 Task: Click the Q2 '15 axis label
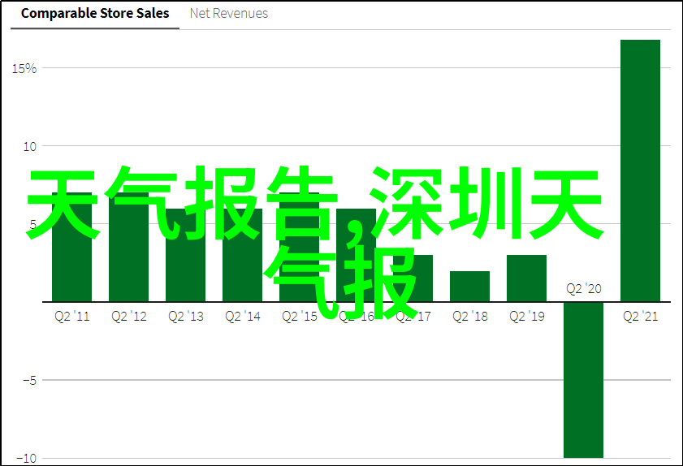click(300, 316)
